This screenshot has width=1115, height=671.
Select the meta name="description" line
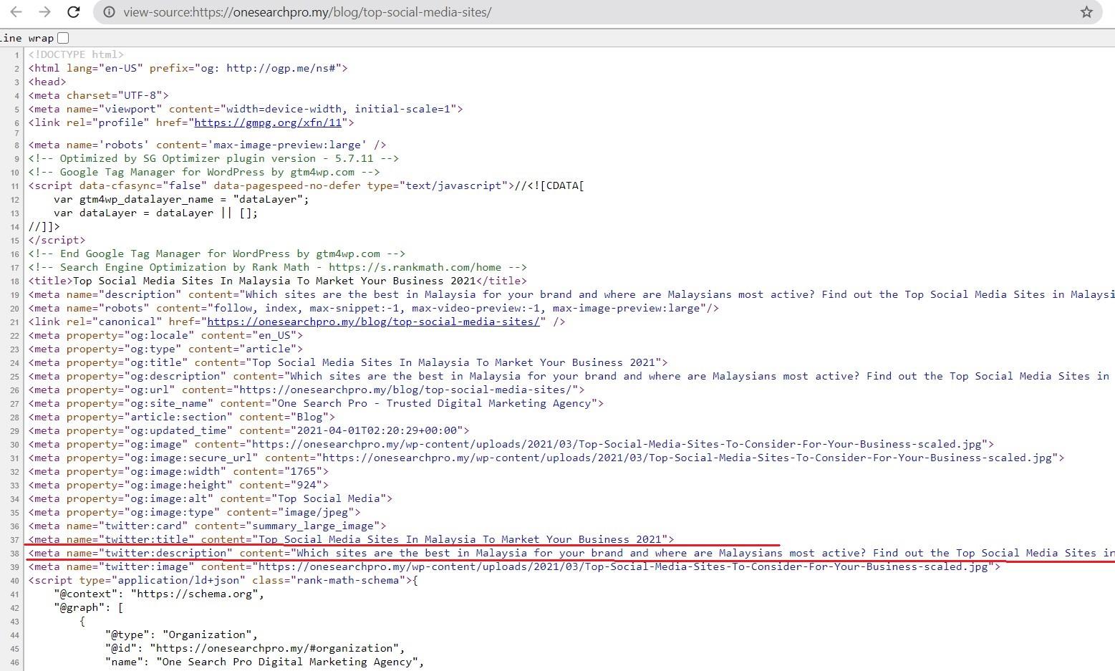click(571, 294)
